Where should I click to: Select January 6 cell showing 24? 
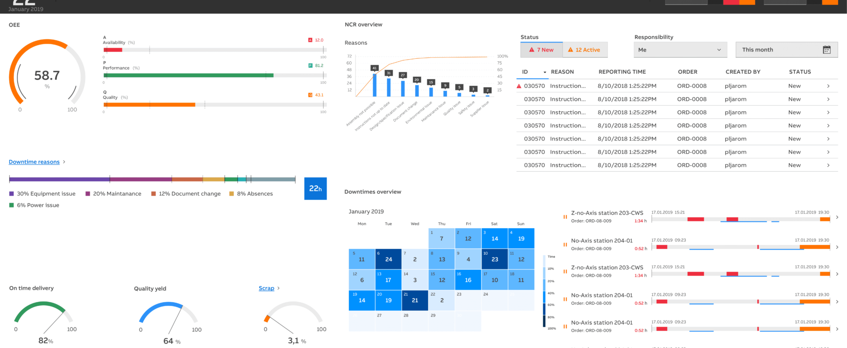click(388, 259)
